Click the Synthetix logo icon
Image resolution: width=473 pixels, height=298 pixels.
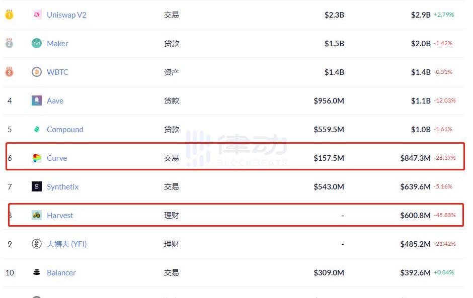tap(37, 187)
